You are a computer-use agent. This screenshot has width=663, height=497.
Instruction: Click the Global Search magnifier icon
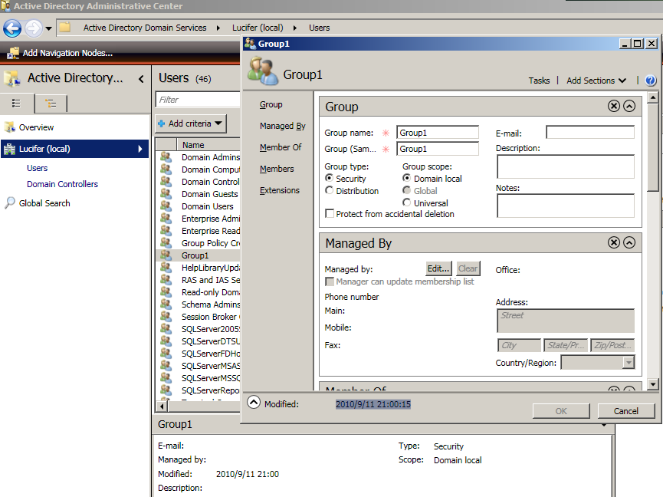[x=9, y=203]
